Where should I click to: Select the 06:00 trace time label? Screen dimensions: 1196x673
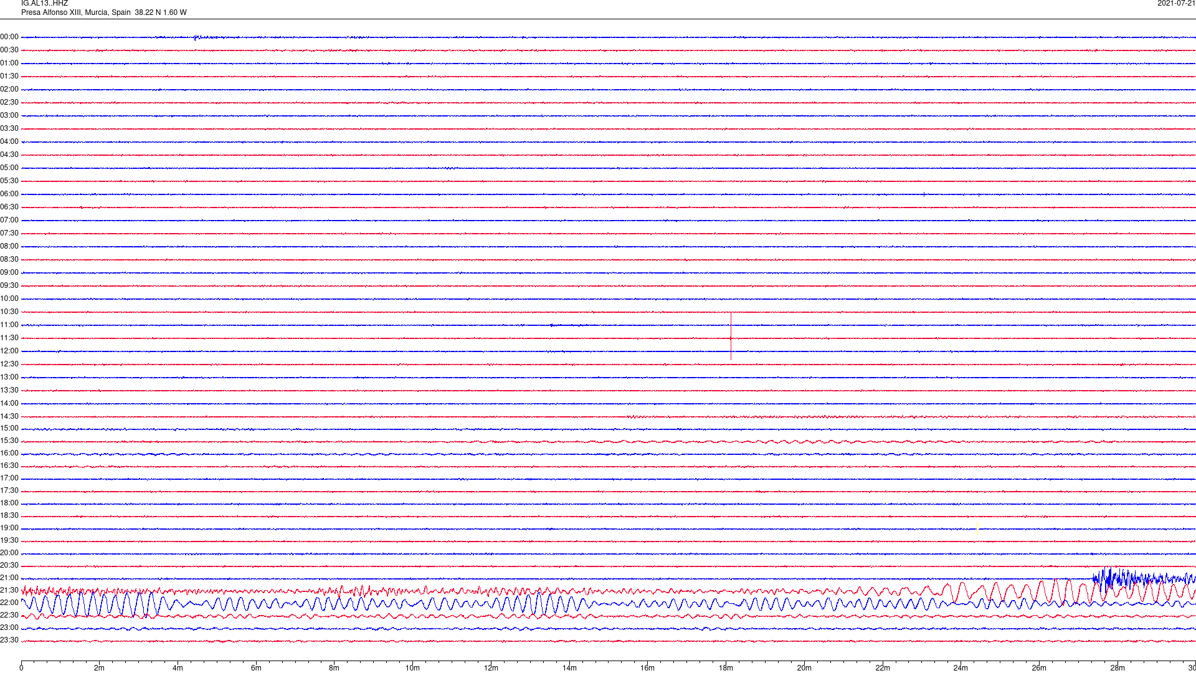[x=9, y=194]
